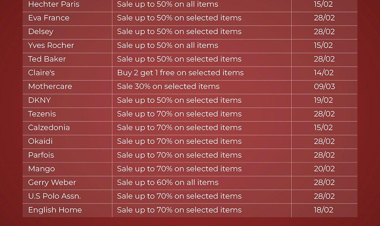Select the Claire's store name
The image size is (380, 226).
tap(41, 73)
